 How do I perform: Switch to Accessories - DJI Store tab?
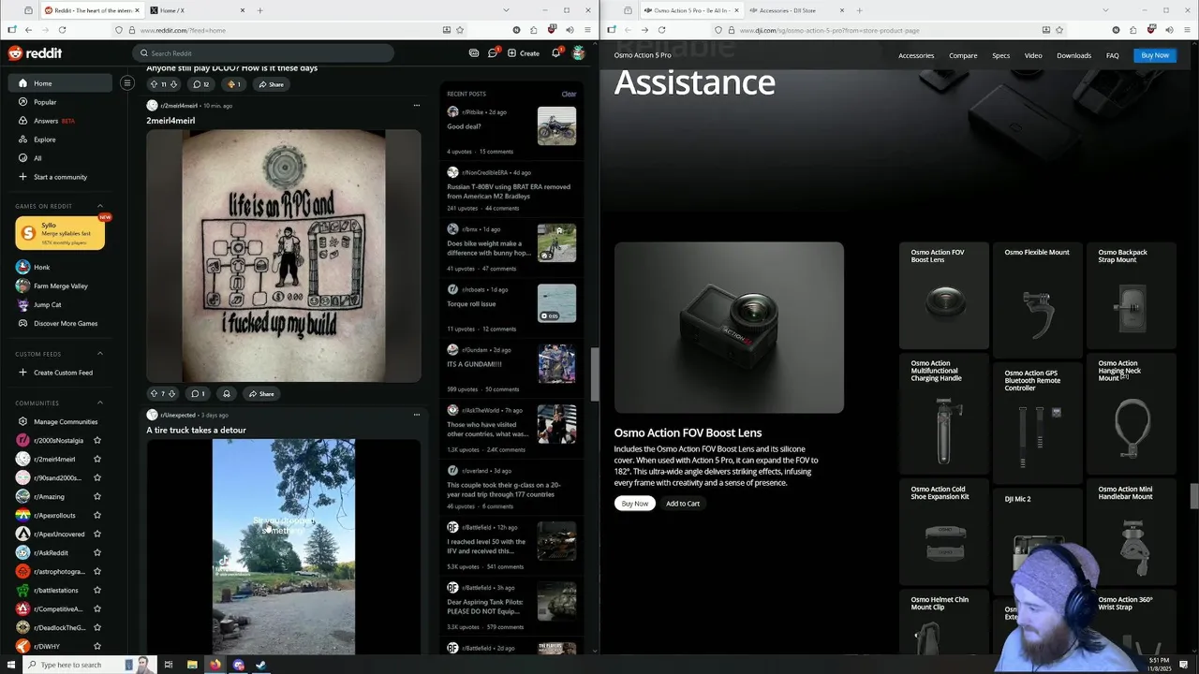click(x=797, y=10)
